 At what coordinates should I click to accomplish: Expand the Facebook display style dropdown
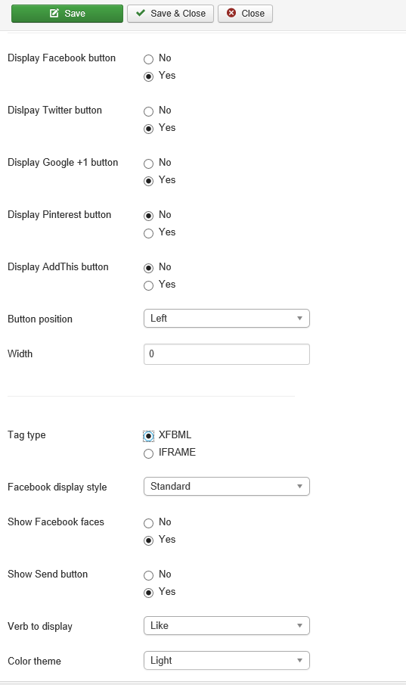tap(227, 486)
